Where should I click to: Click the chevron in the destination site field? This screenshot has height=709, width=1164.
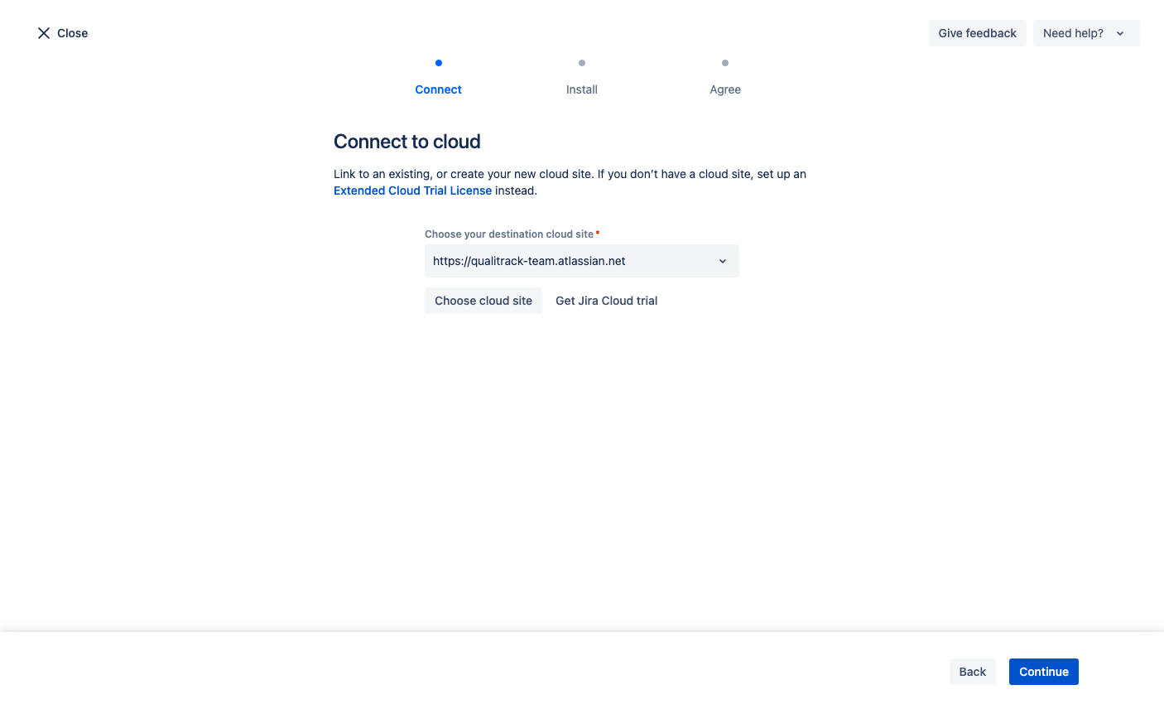tap(723, 262)
